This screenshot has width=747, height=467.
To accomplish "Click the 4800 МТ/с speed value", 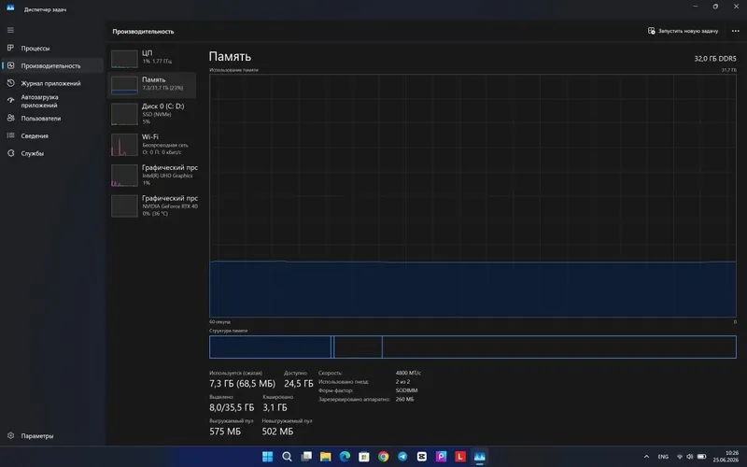I will (x=408, y=373).
